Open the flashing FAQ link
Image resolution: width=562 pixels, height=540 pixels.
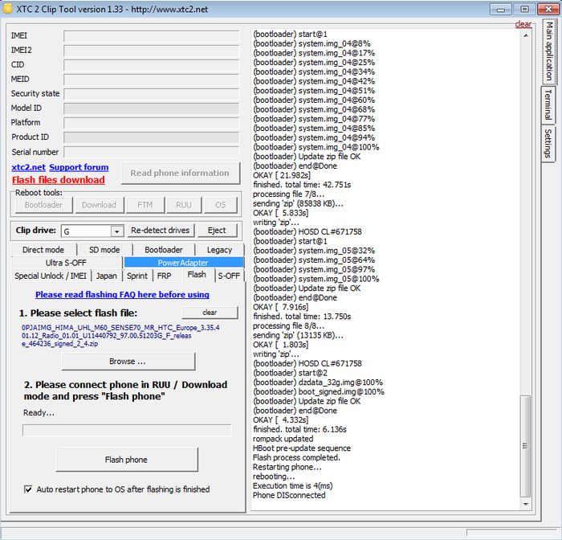click(x=122, y=295)
